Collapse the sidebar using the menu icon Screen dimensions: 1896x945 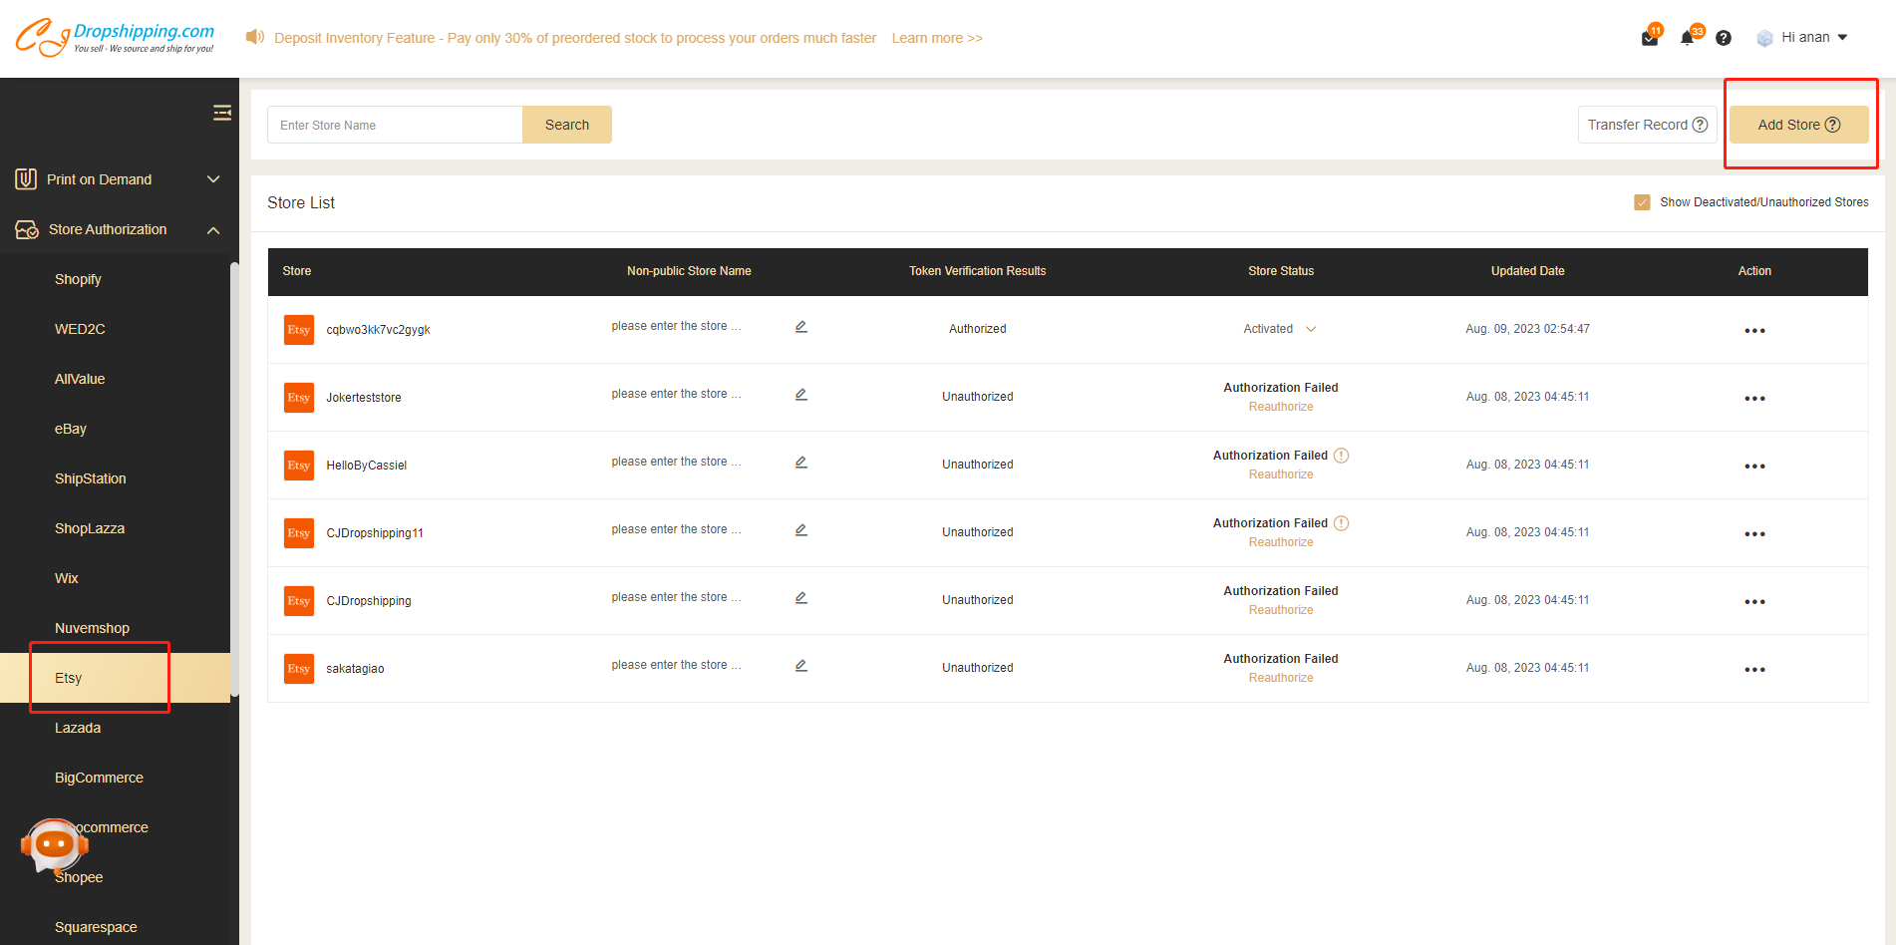pos(221,113)
